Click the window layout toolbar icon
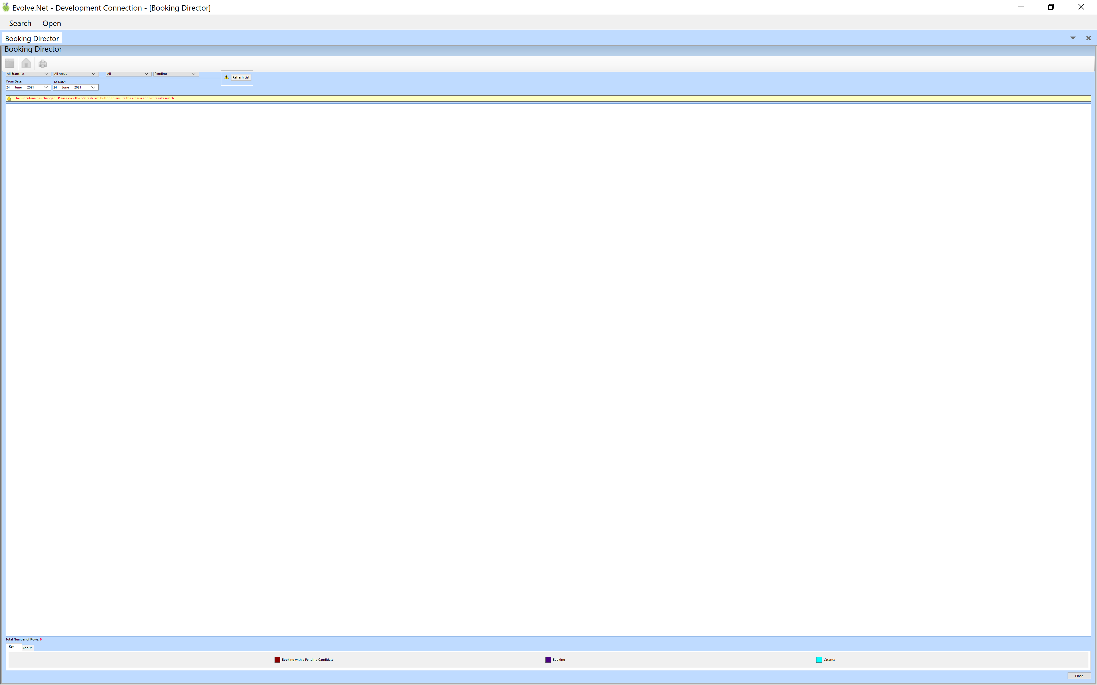 click(x=9, y=63)
